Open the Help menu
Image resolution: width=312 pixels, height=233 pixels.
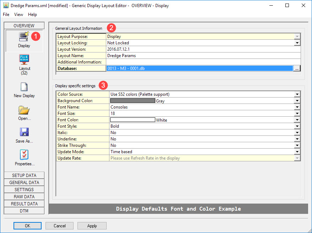(x=32, y=15)
